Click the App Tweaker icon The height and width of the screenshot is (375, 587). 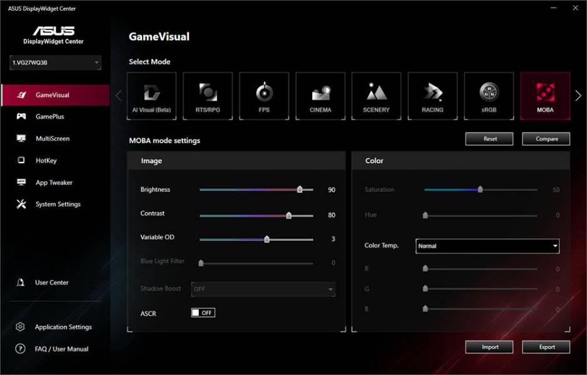[x=21, y=182]
